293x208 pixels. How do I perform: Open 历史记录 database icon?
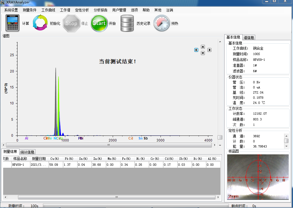[127, 23]
